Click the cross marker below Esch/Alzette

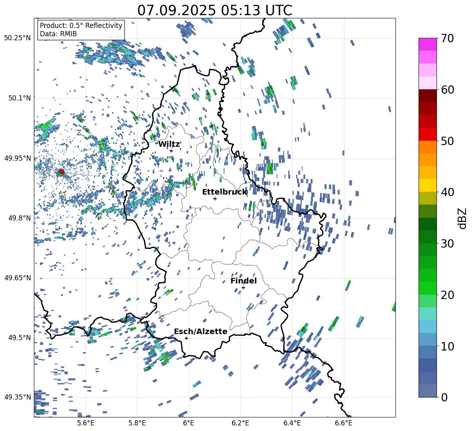pos(186,338)
